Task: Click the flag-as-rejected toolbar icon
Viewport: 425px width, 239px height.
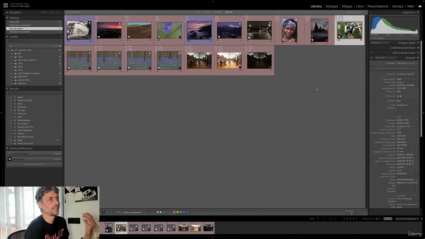Action: pos(152,212)
